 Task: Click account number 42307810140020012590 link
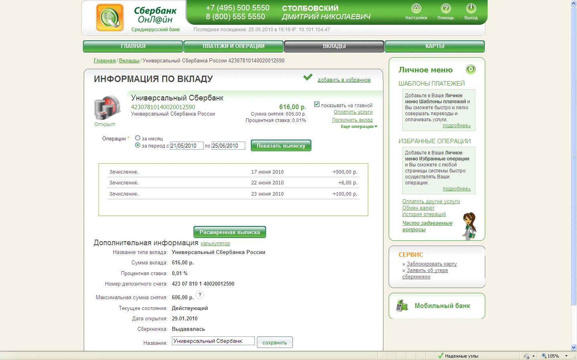(163, 107)
